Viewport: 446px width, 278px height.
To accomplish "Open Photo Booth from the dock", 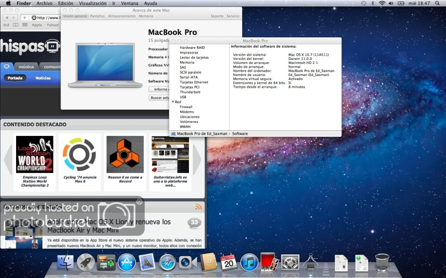I will tap(270, 262).
